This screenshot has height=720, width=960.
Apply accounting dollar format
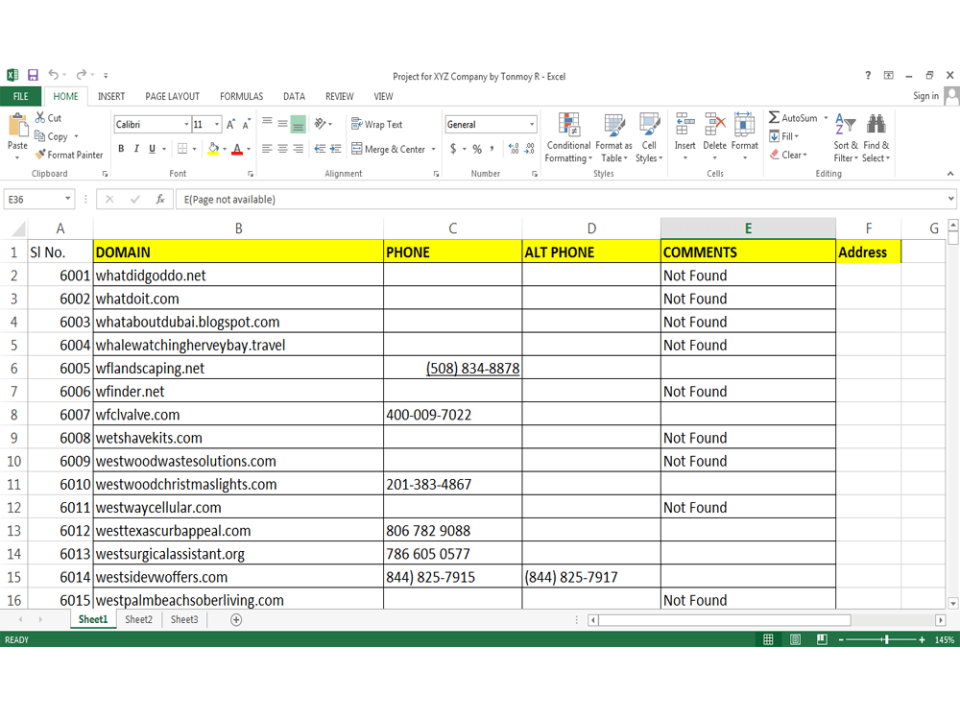click(x=453, y=149)
